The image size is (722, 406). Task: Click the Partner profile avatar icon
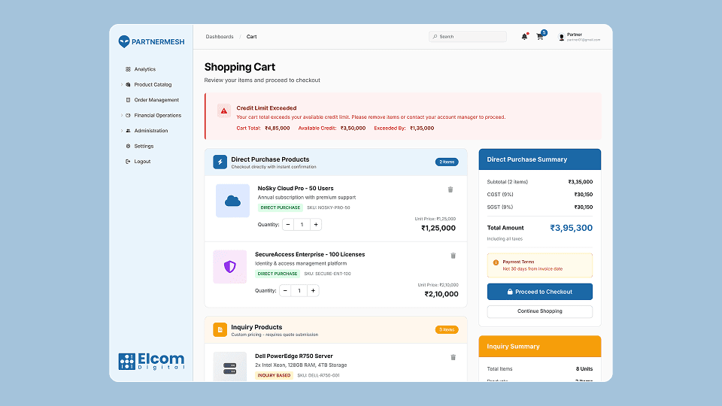click(562, 37)
